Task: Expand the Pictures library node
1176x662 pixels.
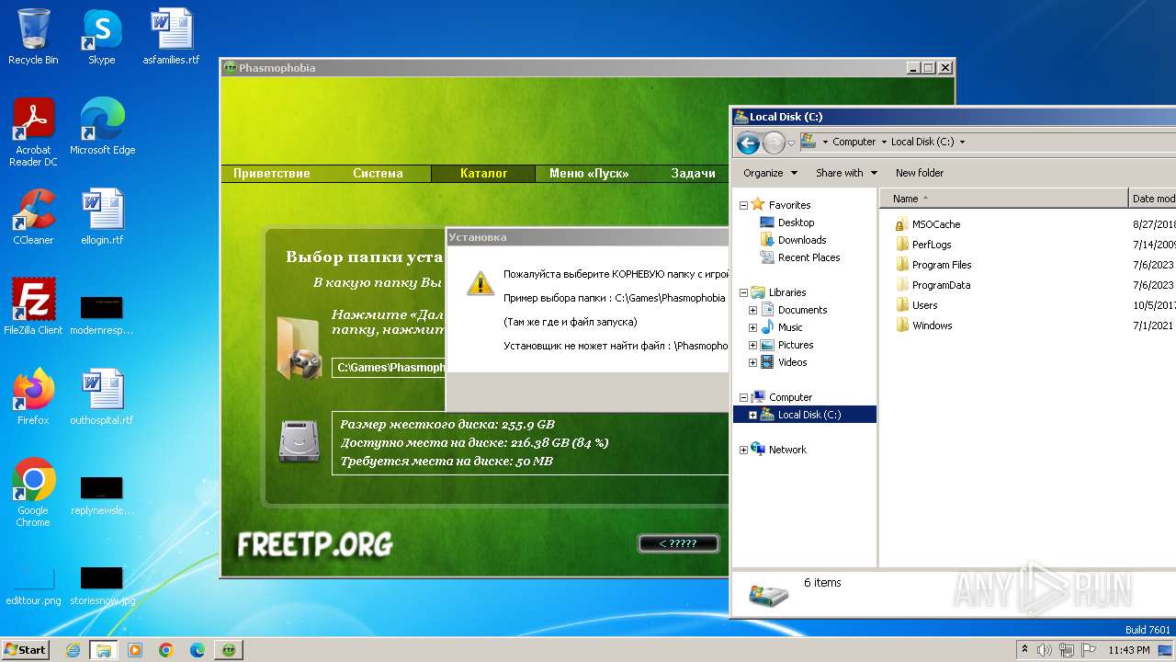Action: pyautogui.click(x=752, y=345)
